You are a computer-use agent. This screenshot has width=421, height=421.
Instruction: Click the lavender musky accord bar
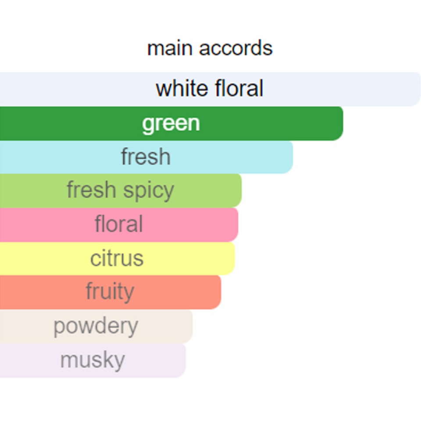[93, 360]
